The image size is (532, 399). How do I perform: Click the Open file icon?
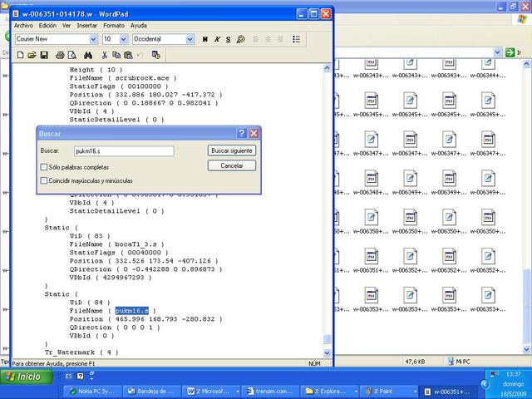pos(32,55)
